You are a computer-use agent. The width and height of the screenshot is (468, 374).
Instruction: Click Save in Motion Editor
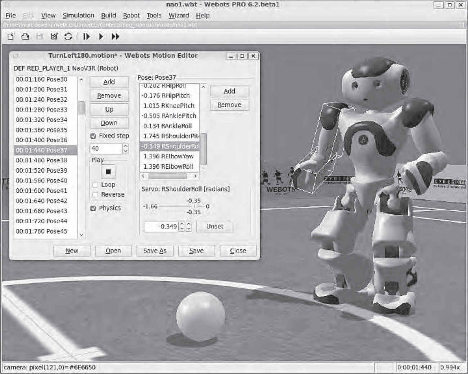(197, 251)
